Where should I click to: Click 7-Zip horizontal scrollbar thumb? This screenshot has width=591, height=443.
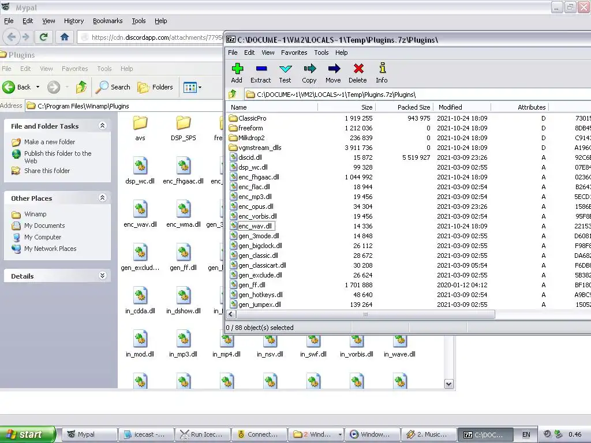pos(365,314)
